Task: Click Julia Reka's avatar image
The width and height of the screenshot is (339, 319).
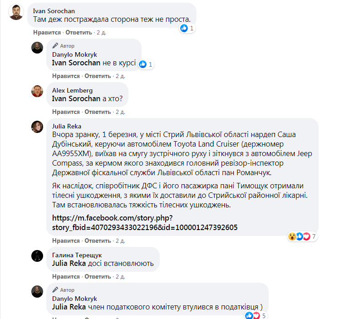Action: pos(37,127)
